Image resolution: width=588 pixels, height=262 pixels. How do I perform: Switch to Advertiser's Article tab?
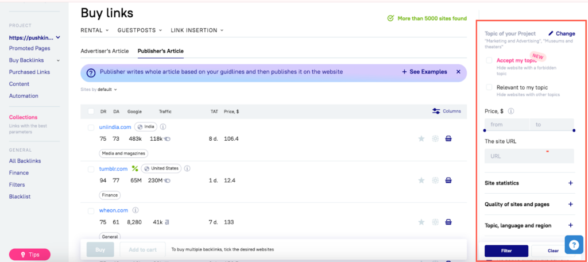point(105,51)
